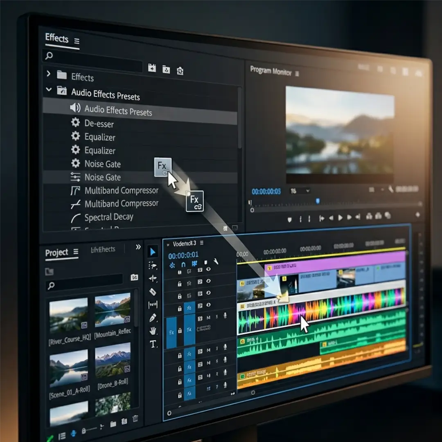This screenshot has width=442, height=442.
Task: Click the trash icon in Project panel
Action: 135,418
